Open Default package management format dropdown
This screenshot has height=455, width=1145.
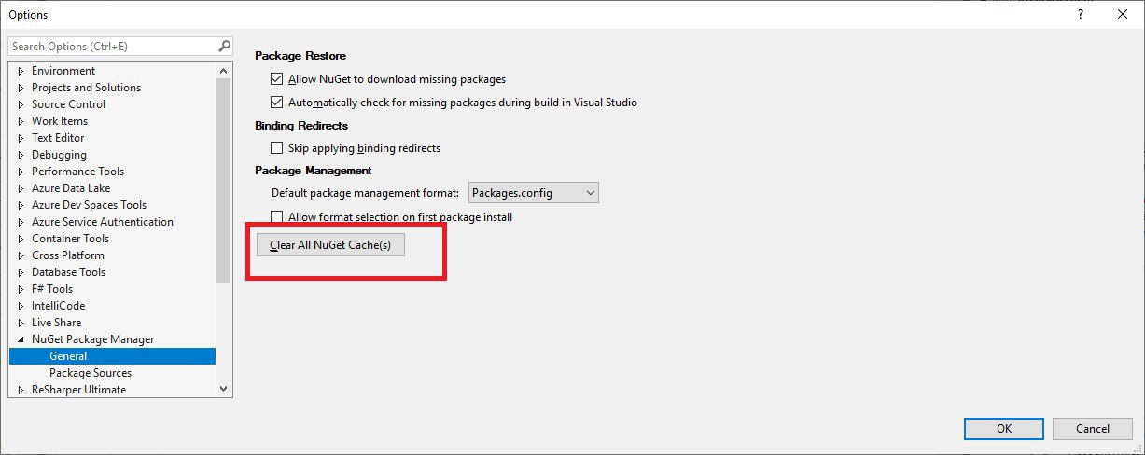pos(533,193)
